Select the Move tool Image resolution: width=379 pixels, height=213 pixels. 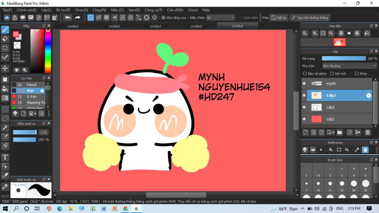pos(5,68)
